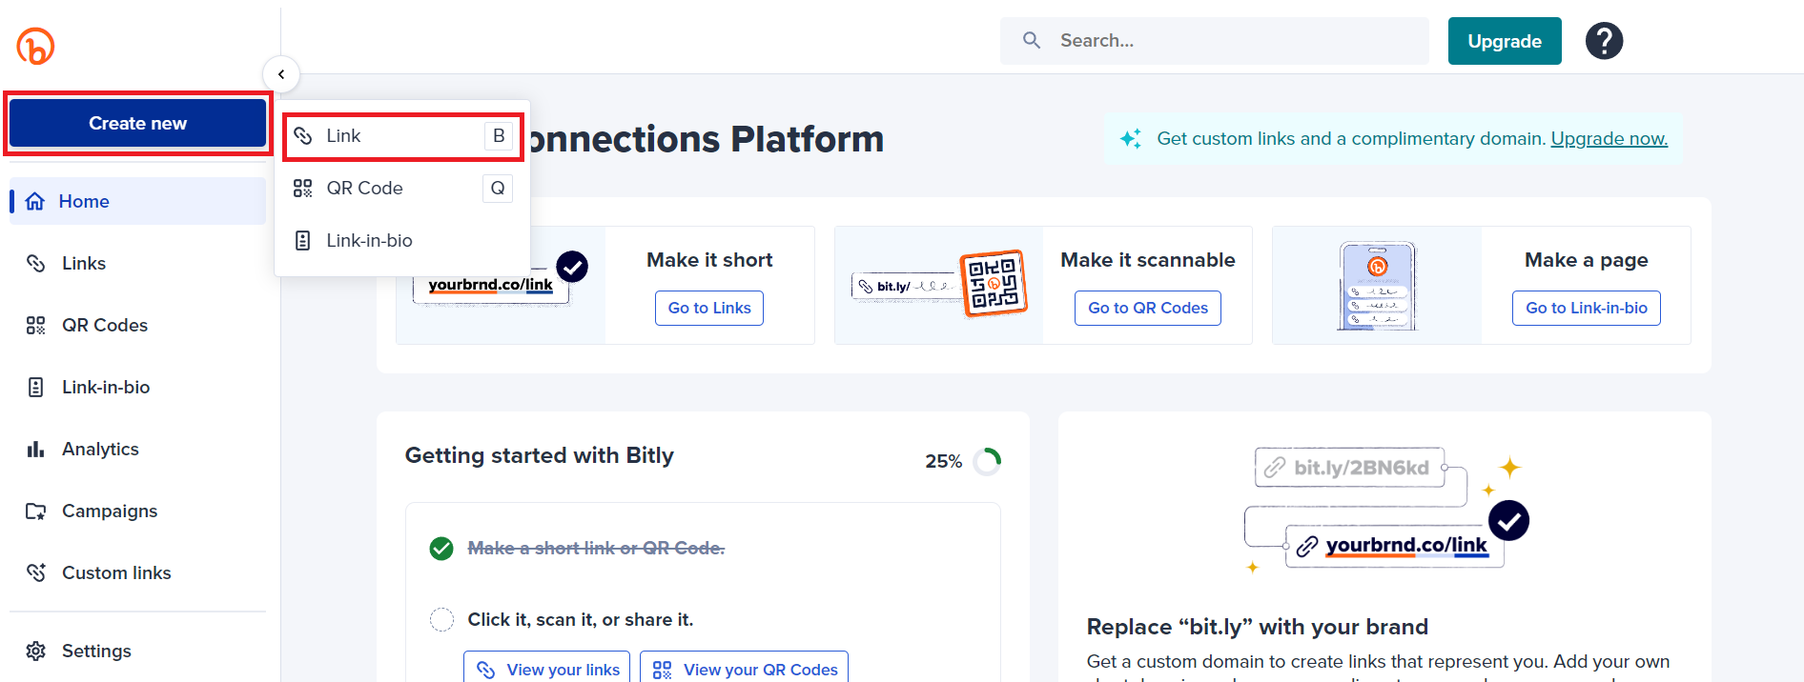Click the search magnifier icon
The image size is (1804, 682).
[1032, 41]
